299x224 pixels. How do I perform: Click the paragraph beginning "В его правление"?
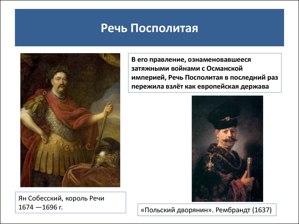(205, 73)
